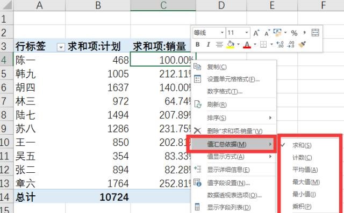Apply red font color button
The height and width of the screenshot is (213, 344).
(247, 45)
